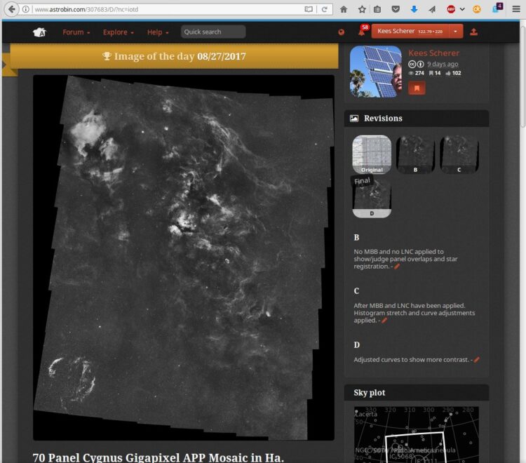This screenshot has width=526, height=463.
Task: Open the Forum dropdown menu
Action: pos(76,32)
